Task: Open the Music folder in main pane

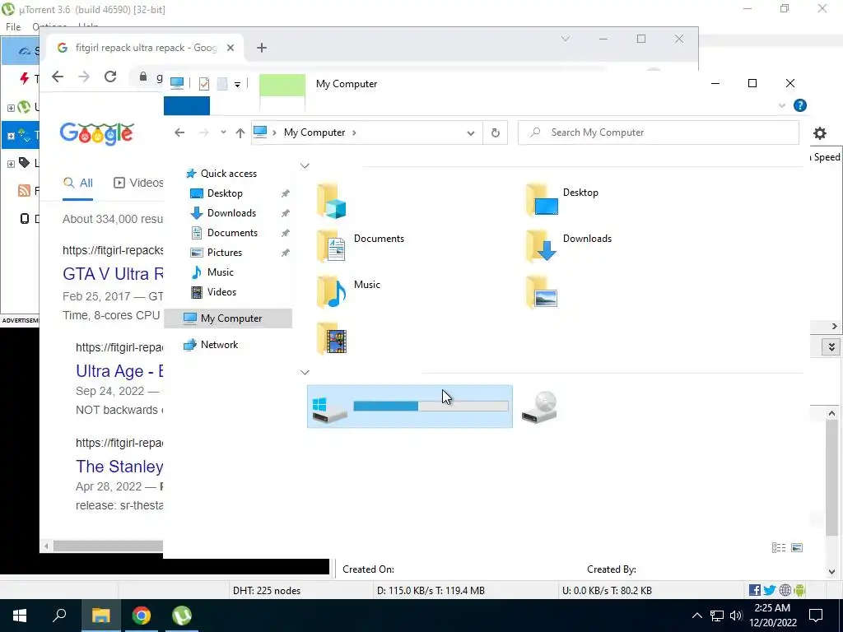Action: [348, 292]
